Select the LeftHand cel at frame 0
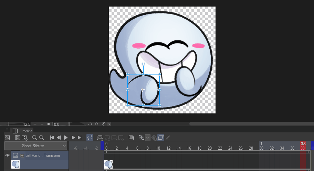This screenshot has width=314, height=171. (x=108, y=164)
